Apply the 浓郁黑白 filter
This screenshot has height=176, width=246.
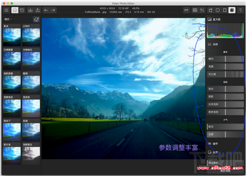click(x=31, y=154)
